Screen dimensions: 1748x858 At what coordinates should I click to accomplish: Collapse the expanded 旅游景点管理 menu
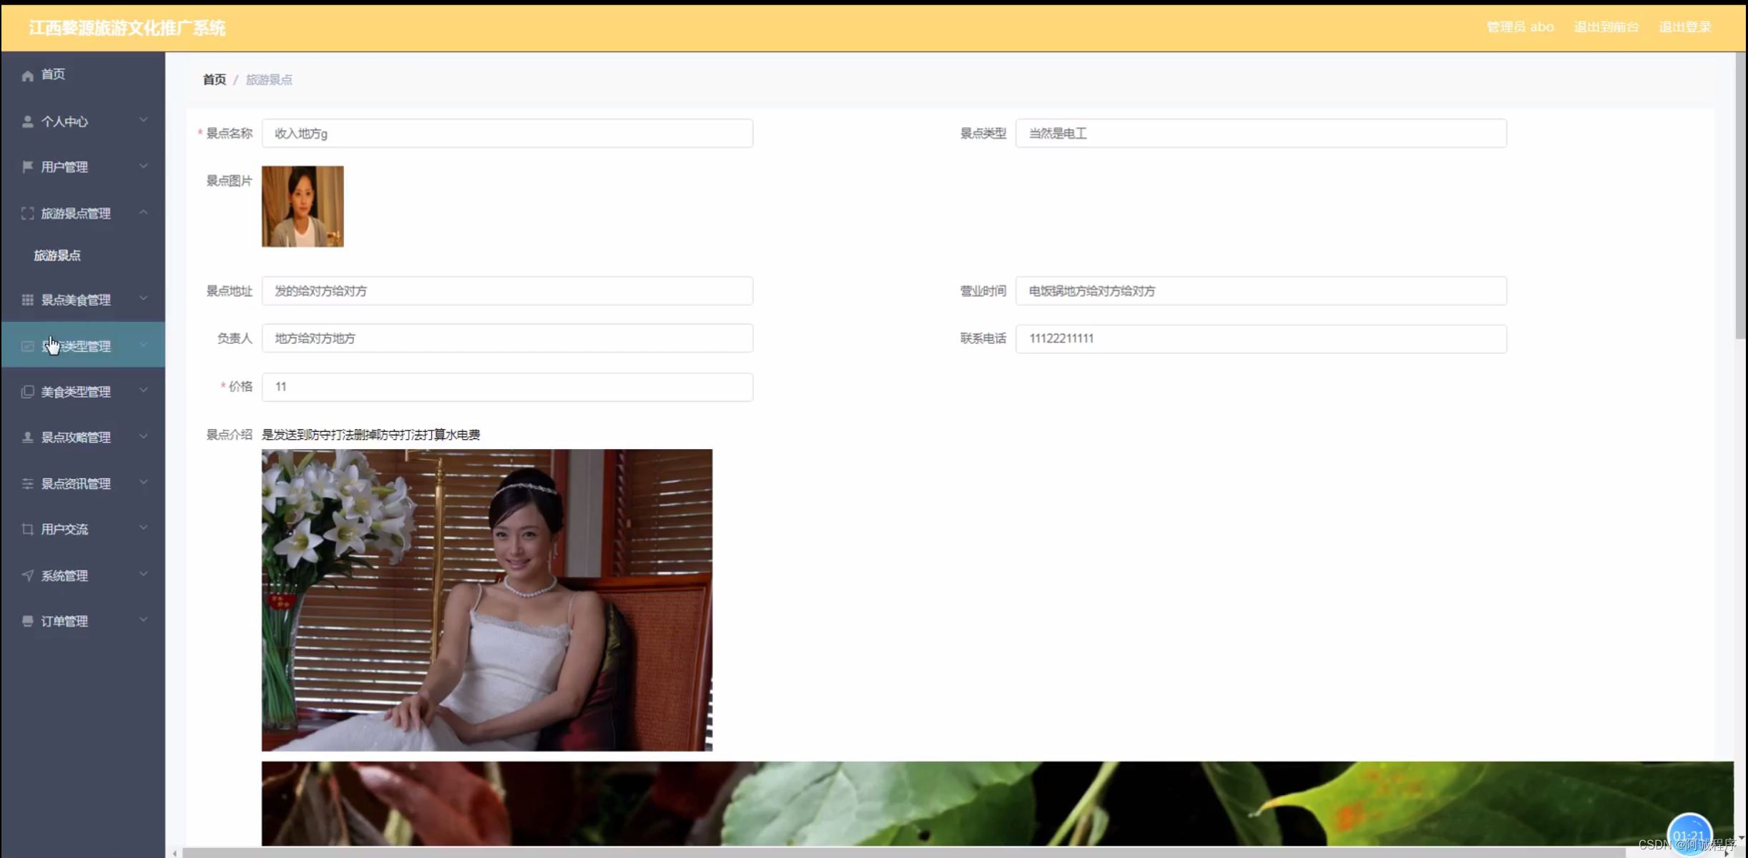(x=143, y=213)
